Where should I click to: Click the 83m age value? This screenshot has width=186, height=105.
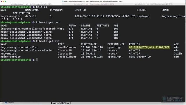[x=176, y=57]
